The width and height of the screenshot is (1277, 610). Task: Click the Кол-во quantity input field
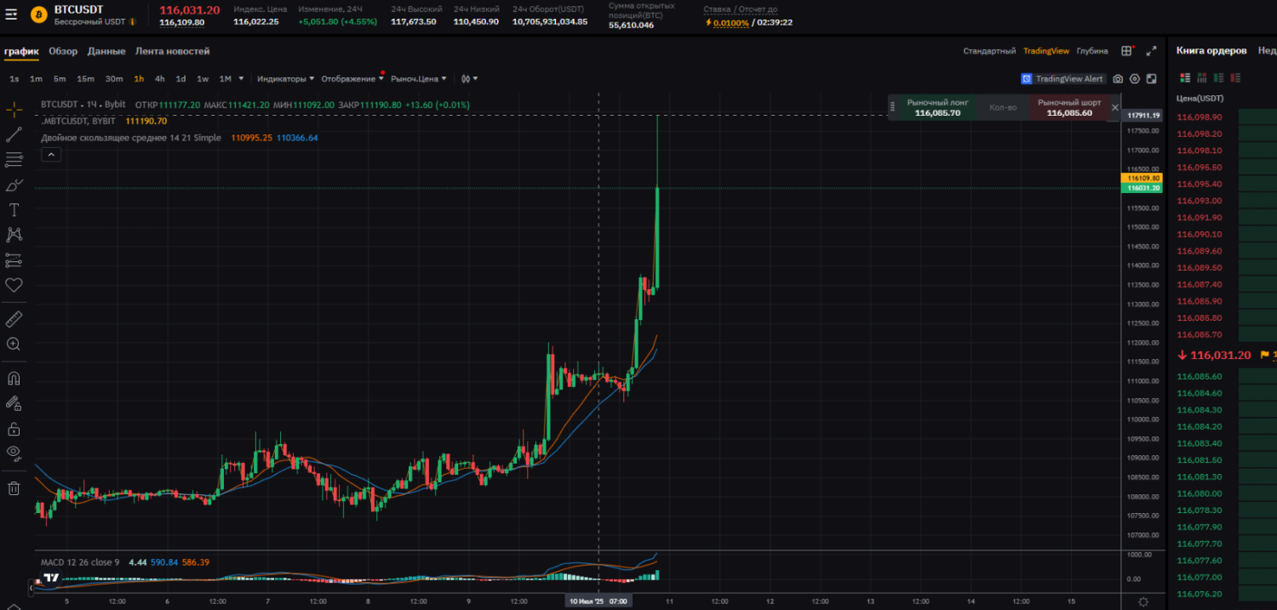(1002, 107)
